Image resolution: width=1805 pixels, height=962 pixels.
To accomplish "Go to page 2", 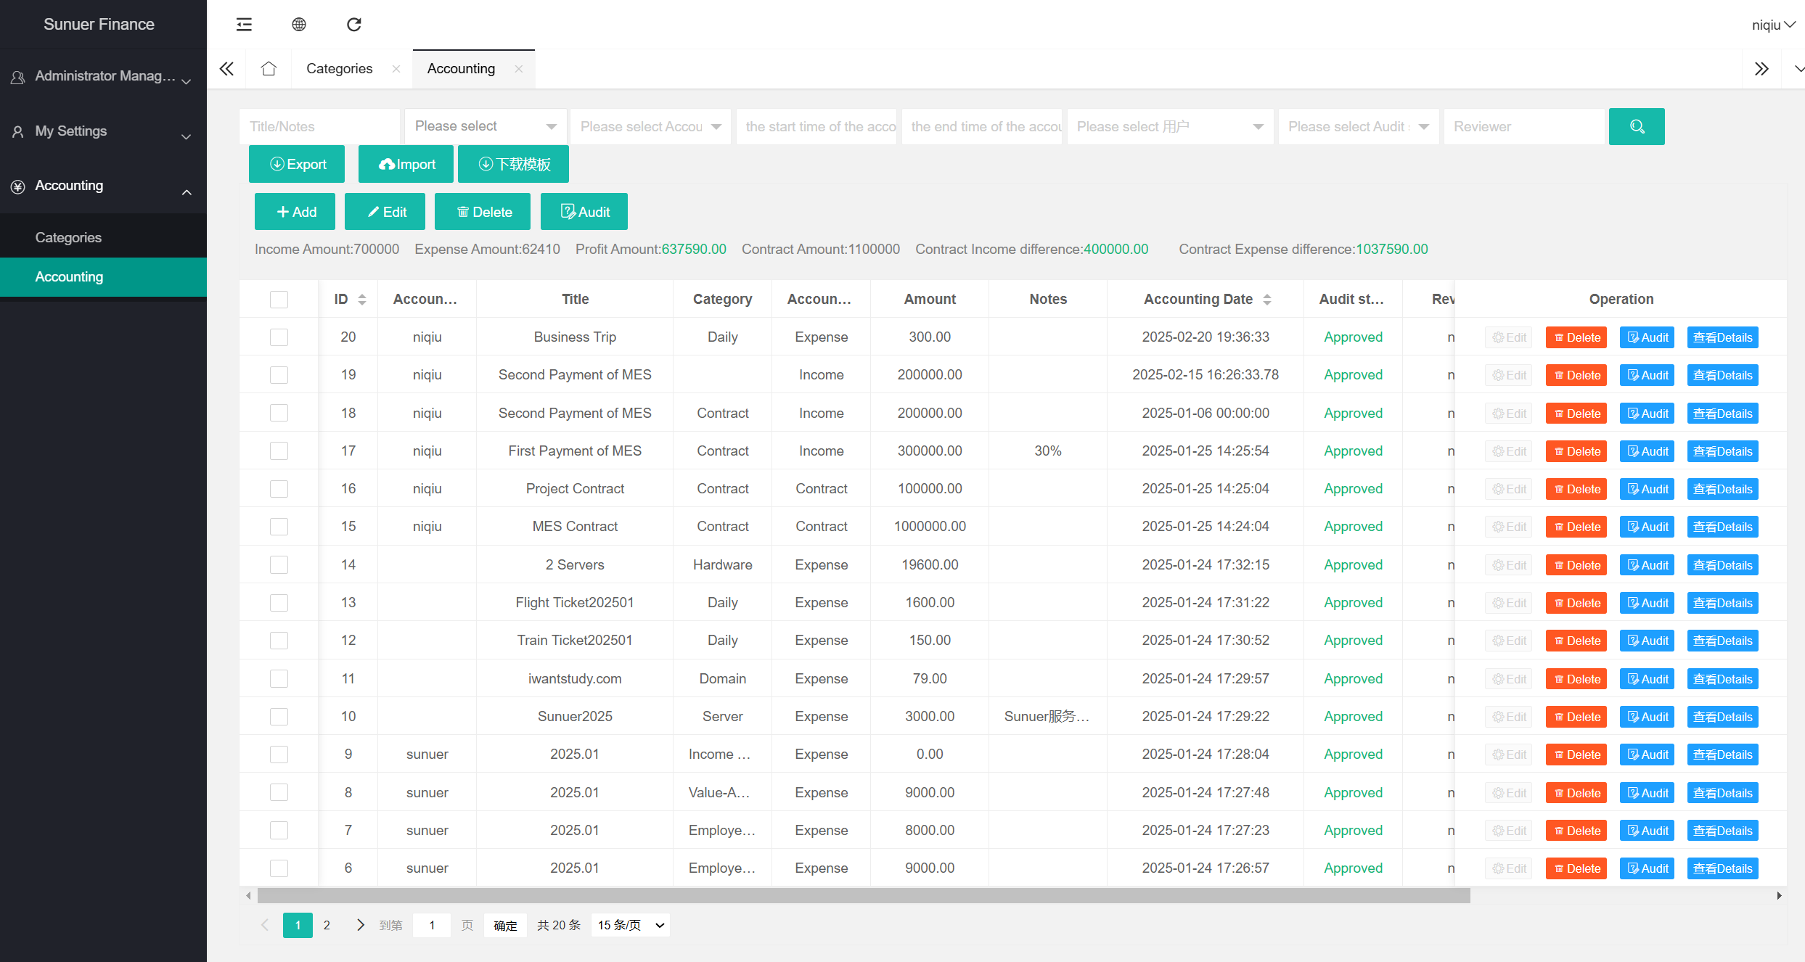I will tap(327, 925).
